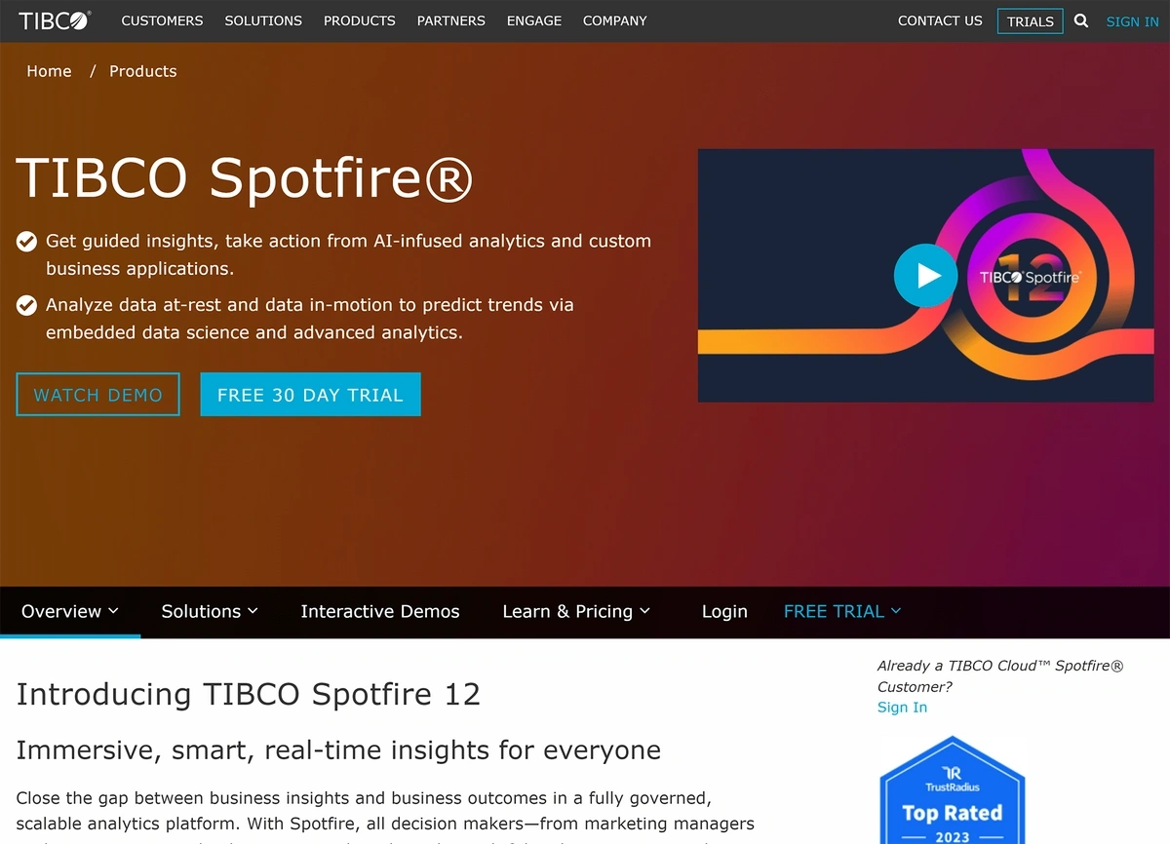Open the Login tab
The height and width of the screenshot is (844, 1170).
[724, 611]
